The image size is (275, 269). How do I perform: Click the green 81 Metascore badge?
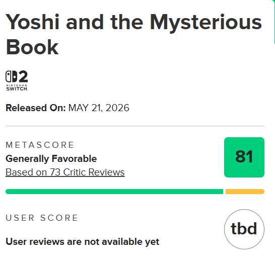point(244,157)
